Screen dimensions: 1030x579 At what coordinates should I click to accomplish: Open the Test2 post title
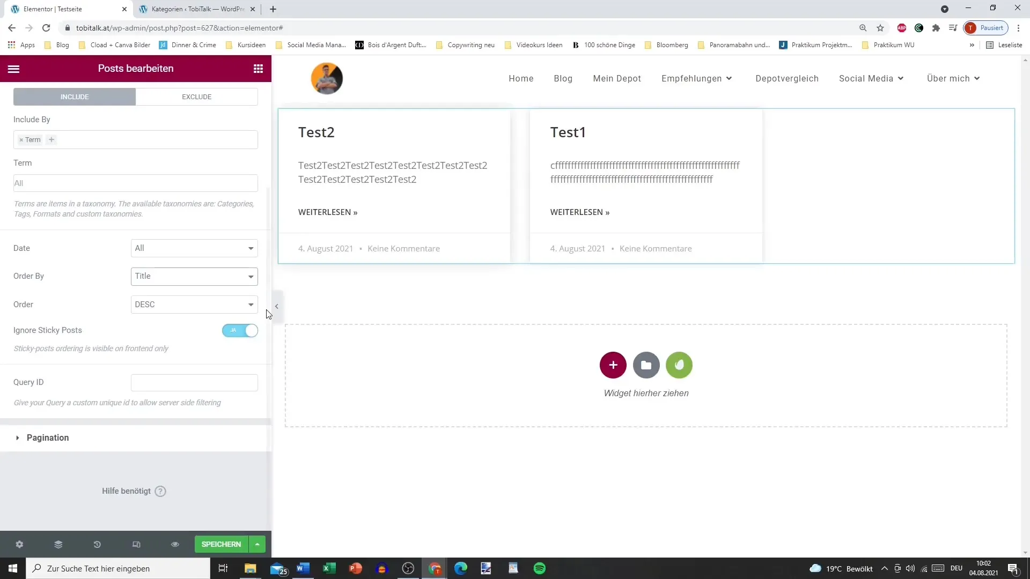pyautogui.click(x=317, y=132)
